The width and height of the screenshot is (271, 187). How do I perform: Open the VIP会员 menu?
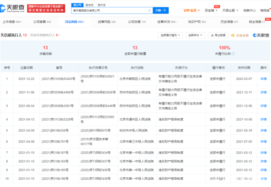point(192,10)
